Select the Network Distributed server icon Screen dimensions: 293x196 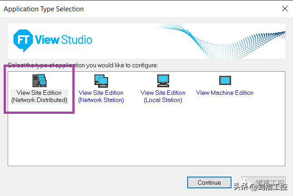(39, 80)
